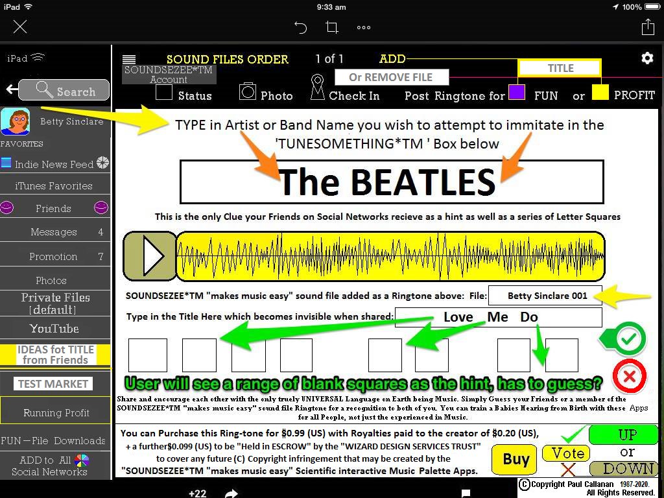Tap left purple smiley beside Friends
This screenshot has width=664, height=498.
click(x=6, y=207)
